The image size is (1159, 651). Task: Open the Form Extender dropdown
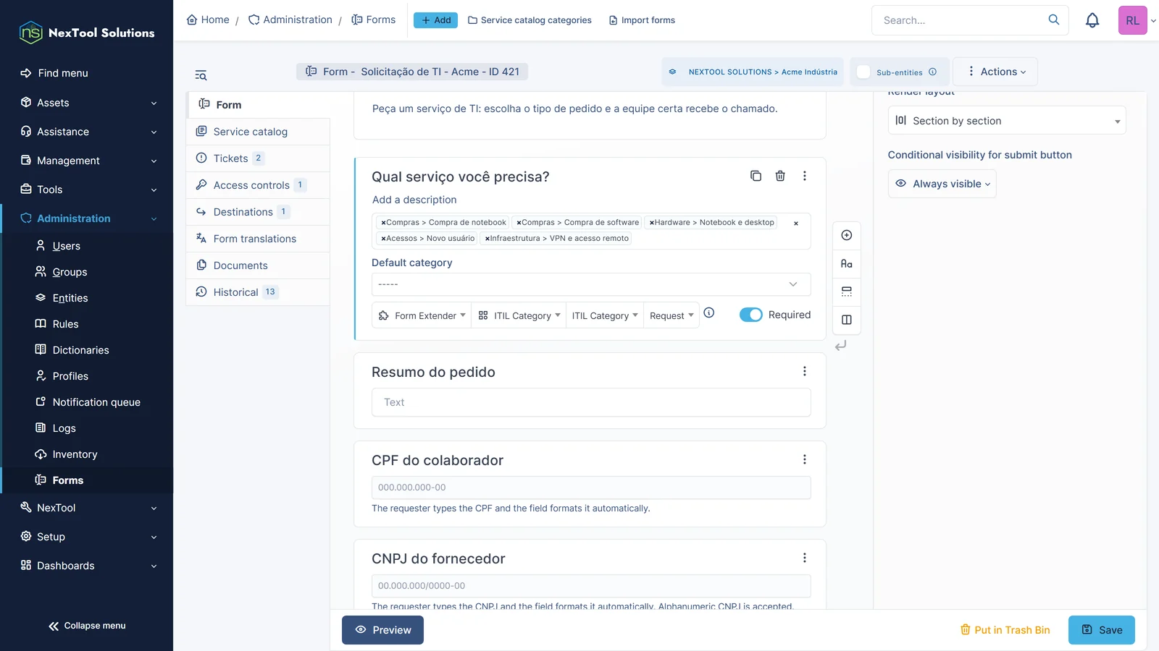click(422, 315)
